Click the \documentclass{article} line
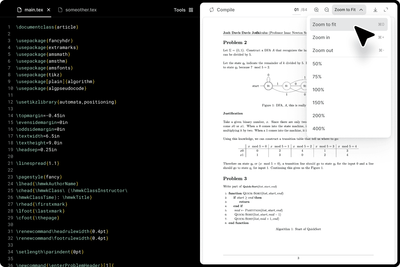400x267 pixels. point(47,27)
